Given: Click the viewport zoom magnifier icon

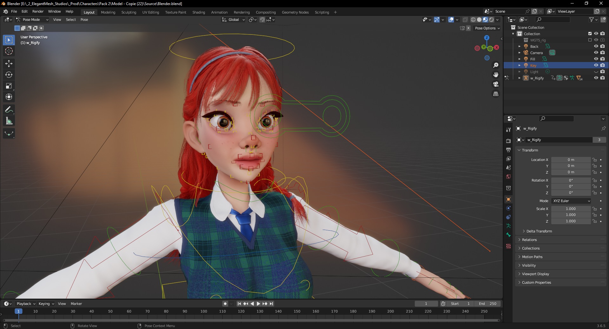Looking at the screenshot, I should pyautogui.click(x=496, y=65).
